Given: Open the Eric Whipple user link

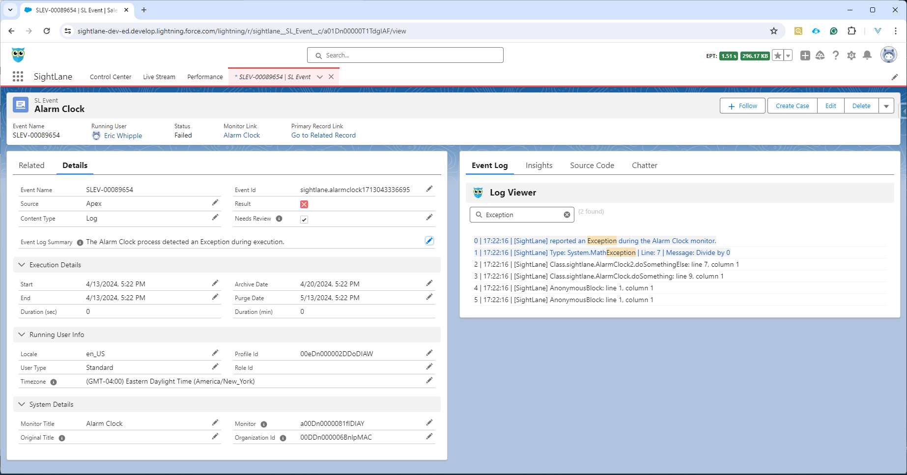Looking at the screenshot, I should (x=123, y=136).
